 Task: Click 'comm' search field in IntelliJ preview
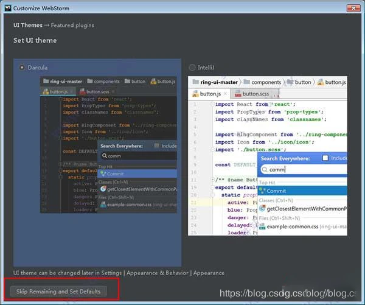pos(304,170)
